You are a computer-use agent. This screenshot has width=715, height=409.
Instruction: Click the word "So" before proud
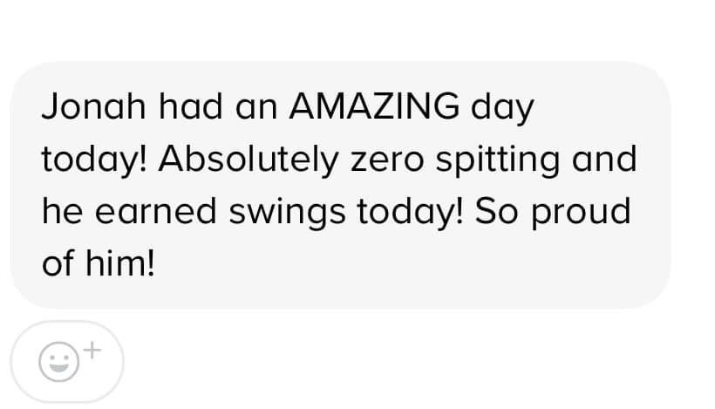click(x=497, y=212)
